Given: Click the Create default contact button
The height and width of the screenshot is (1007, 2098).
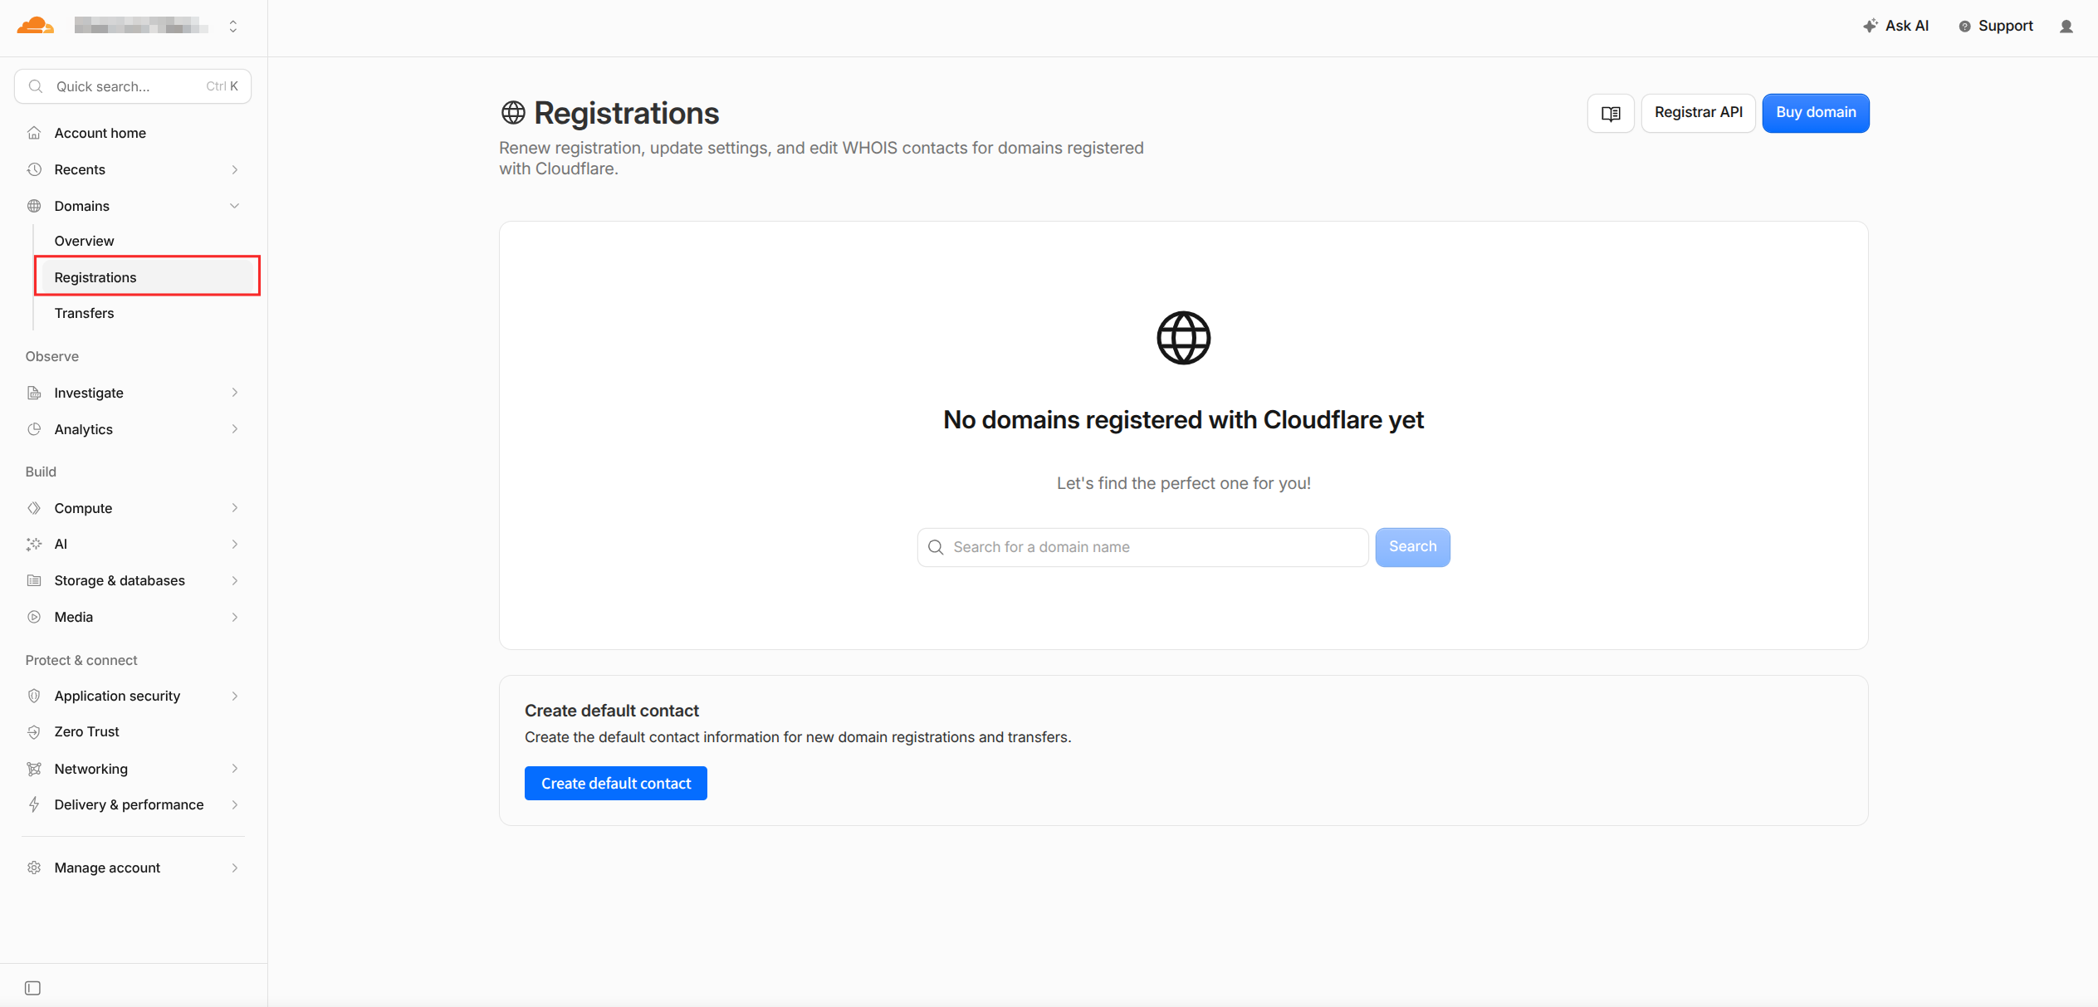Looking at the screenshot, I should tap(615, 783).
